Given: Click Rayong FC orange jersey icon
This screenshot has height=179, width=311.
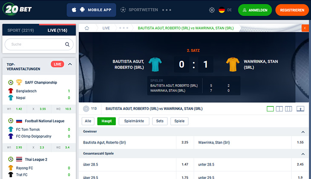Looking at the screenshot, I should coord(11,168).
